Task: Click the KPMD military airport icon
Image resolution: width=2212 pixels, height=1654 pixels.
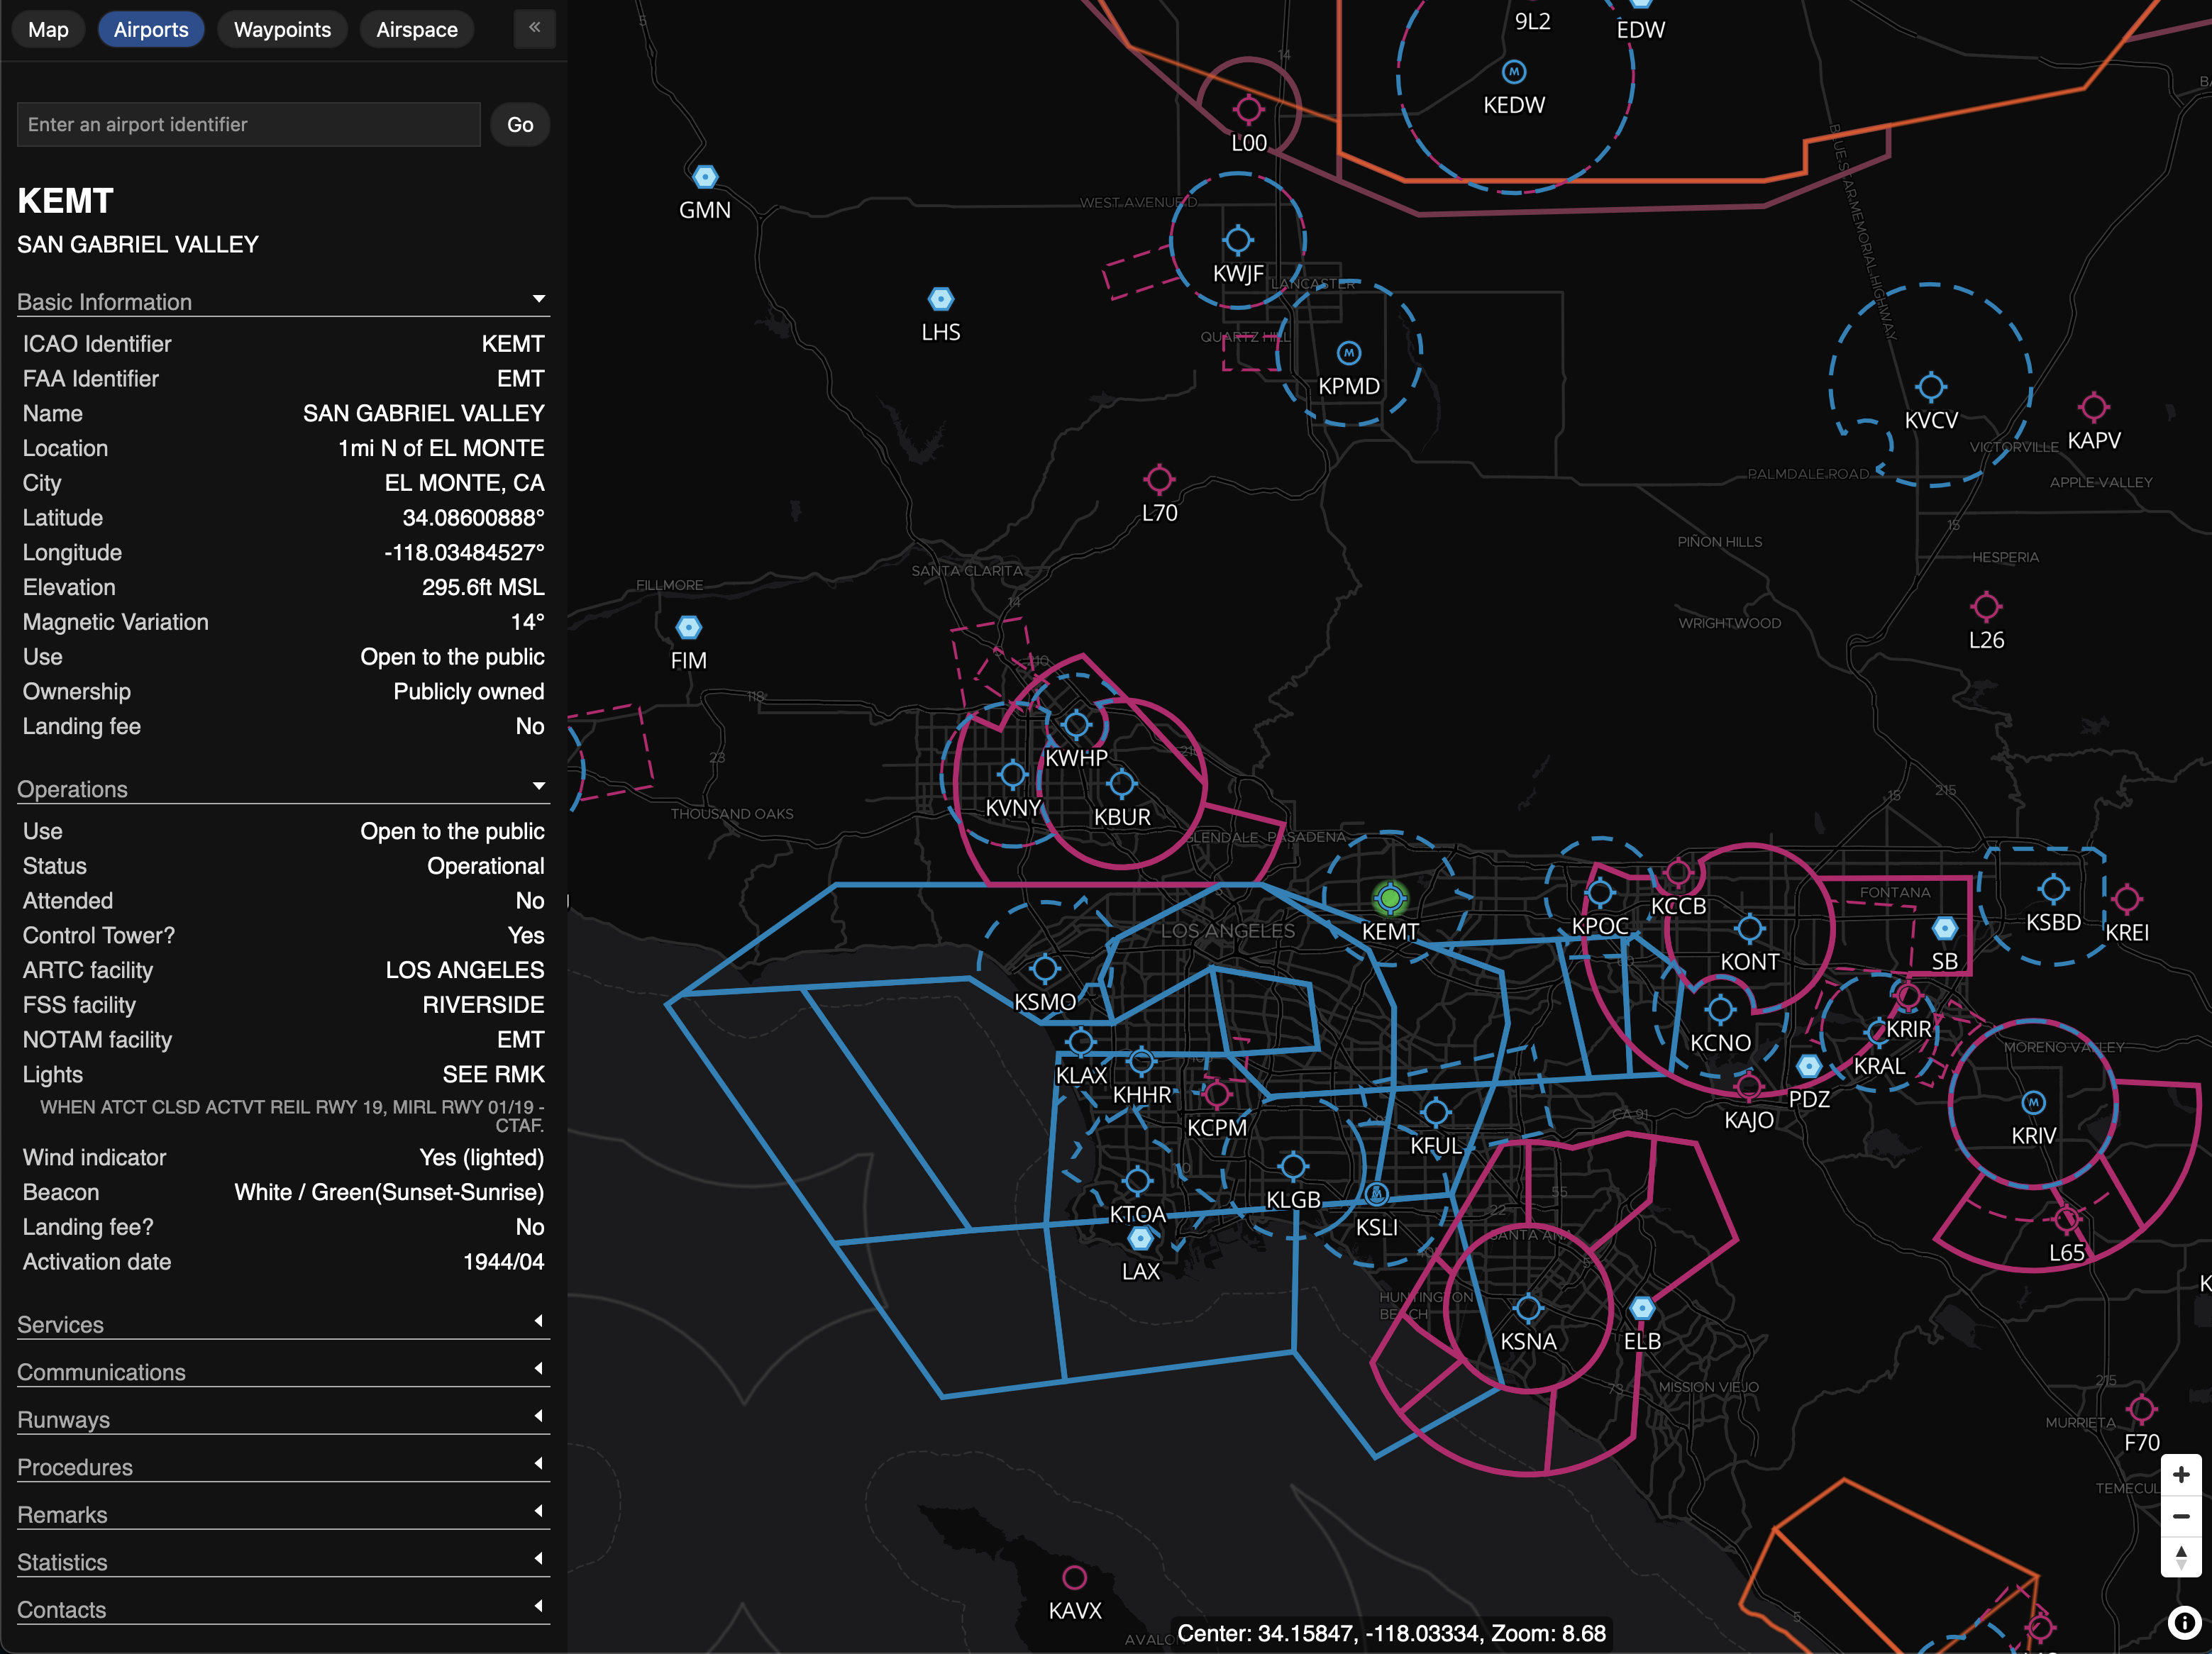Action: coord(1349,353)
